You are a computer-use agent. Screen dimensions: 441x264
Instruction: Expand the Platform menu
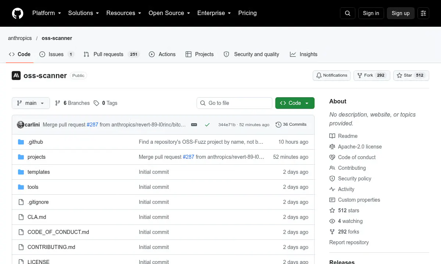coord(47,13)
